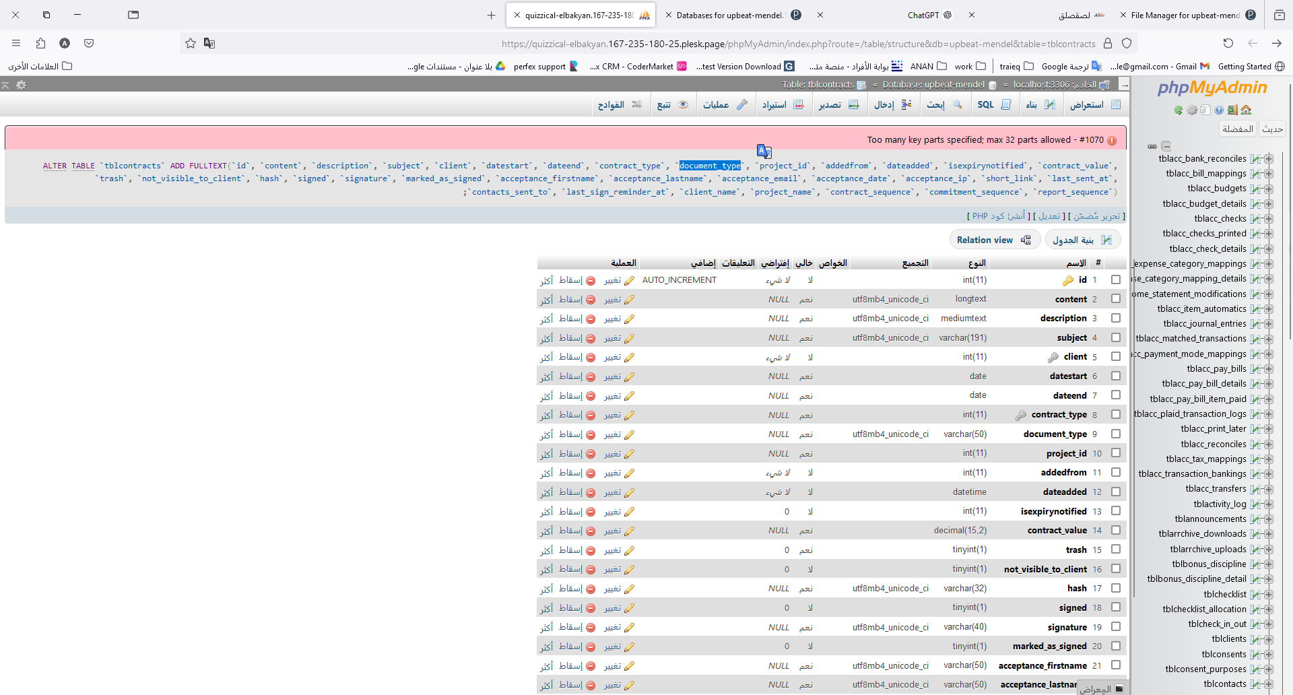Insert new row into tblacc_checks via plus icon
The width and height of the screenshot is (1293, 695).
(1270, 218)
